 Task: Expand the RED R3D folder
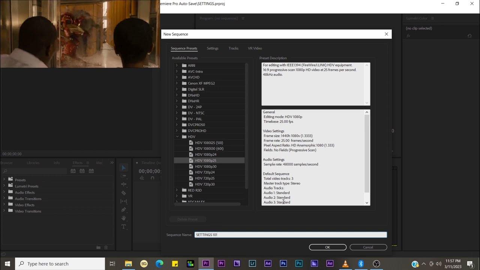pyautogui.click(x=177, y=190)
